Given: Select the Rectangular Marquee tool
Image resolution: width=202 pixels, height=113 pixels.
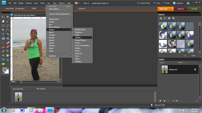Looking at the screenshot, I should coord(3,26).
